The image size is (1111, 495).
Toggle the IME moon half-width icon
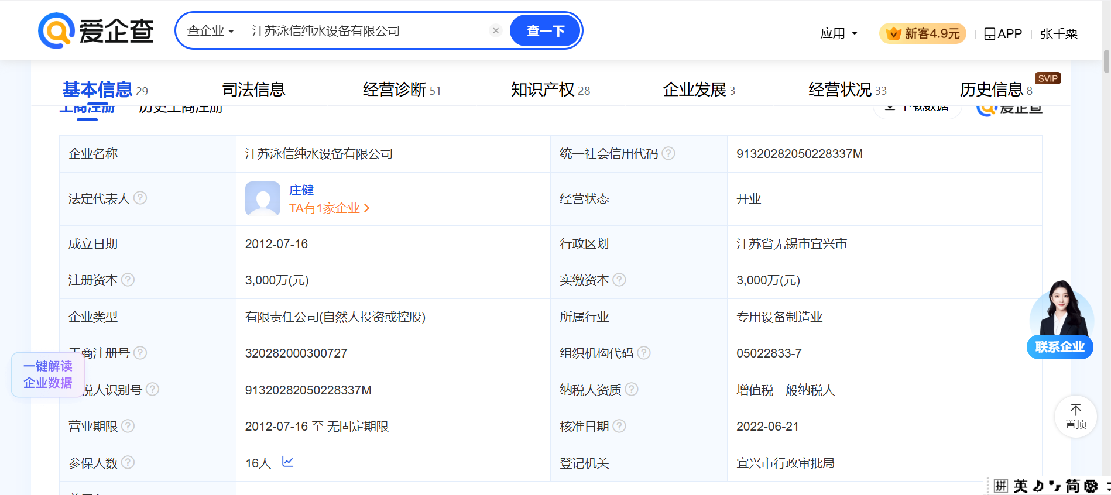pos(1038,486)
